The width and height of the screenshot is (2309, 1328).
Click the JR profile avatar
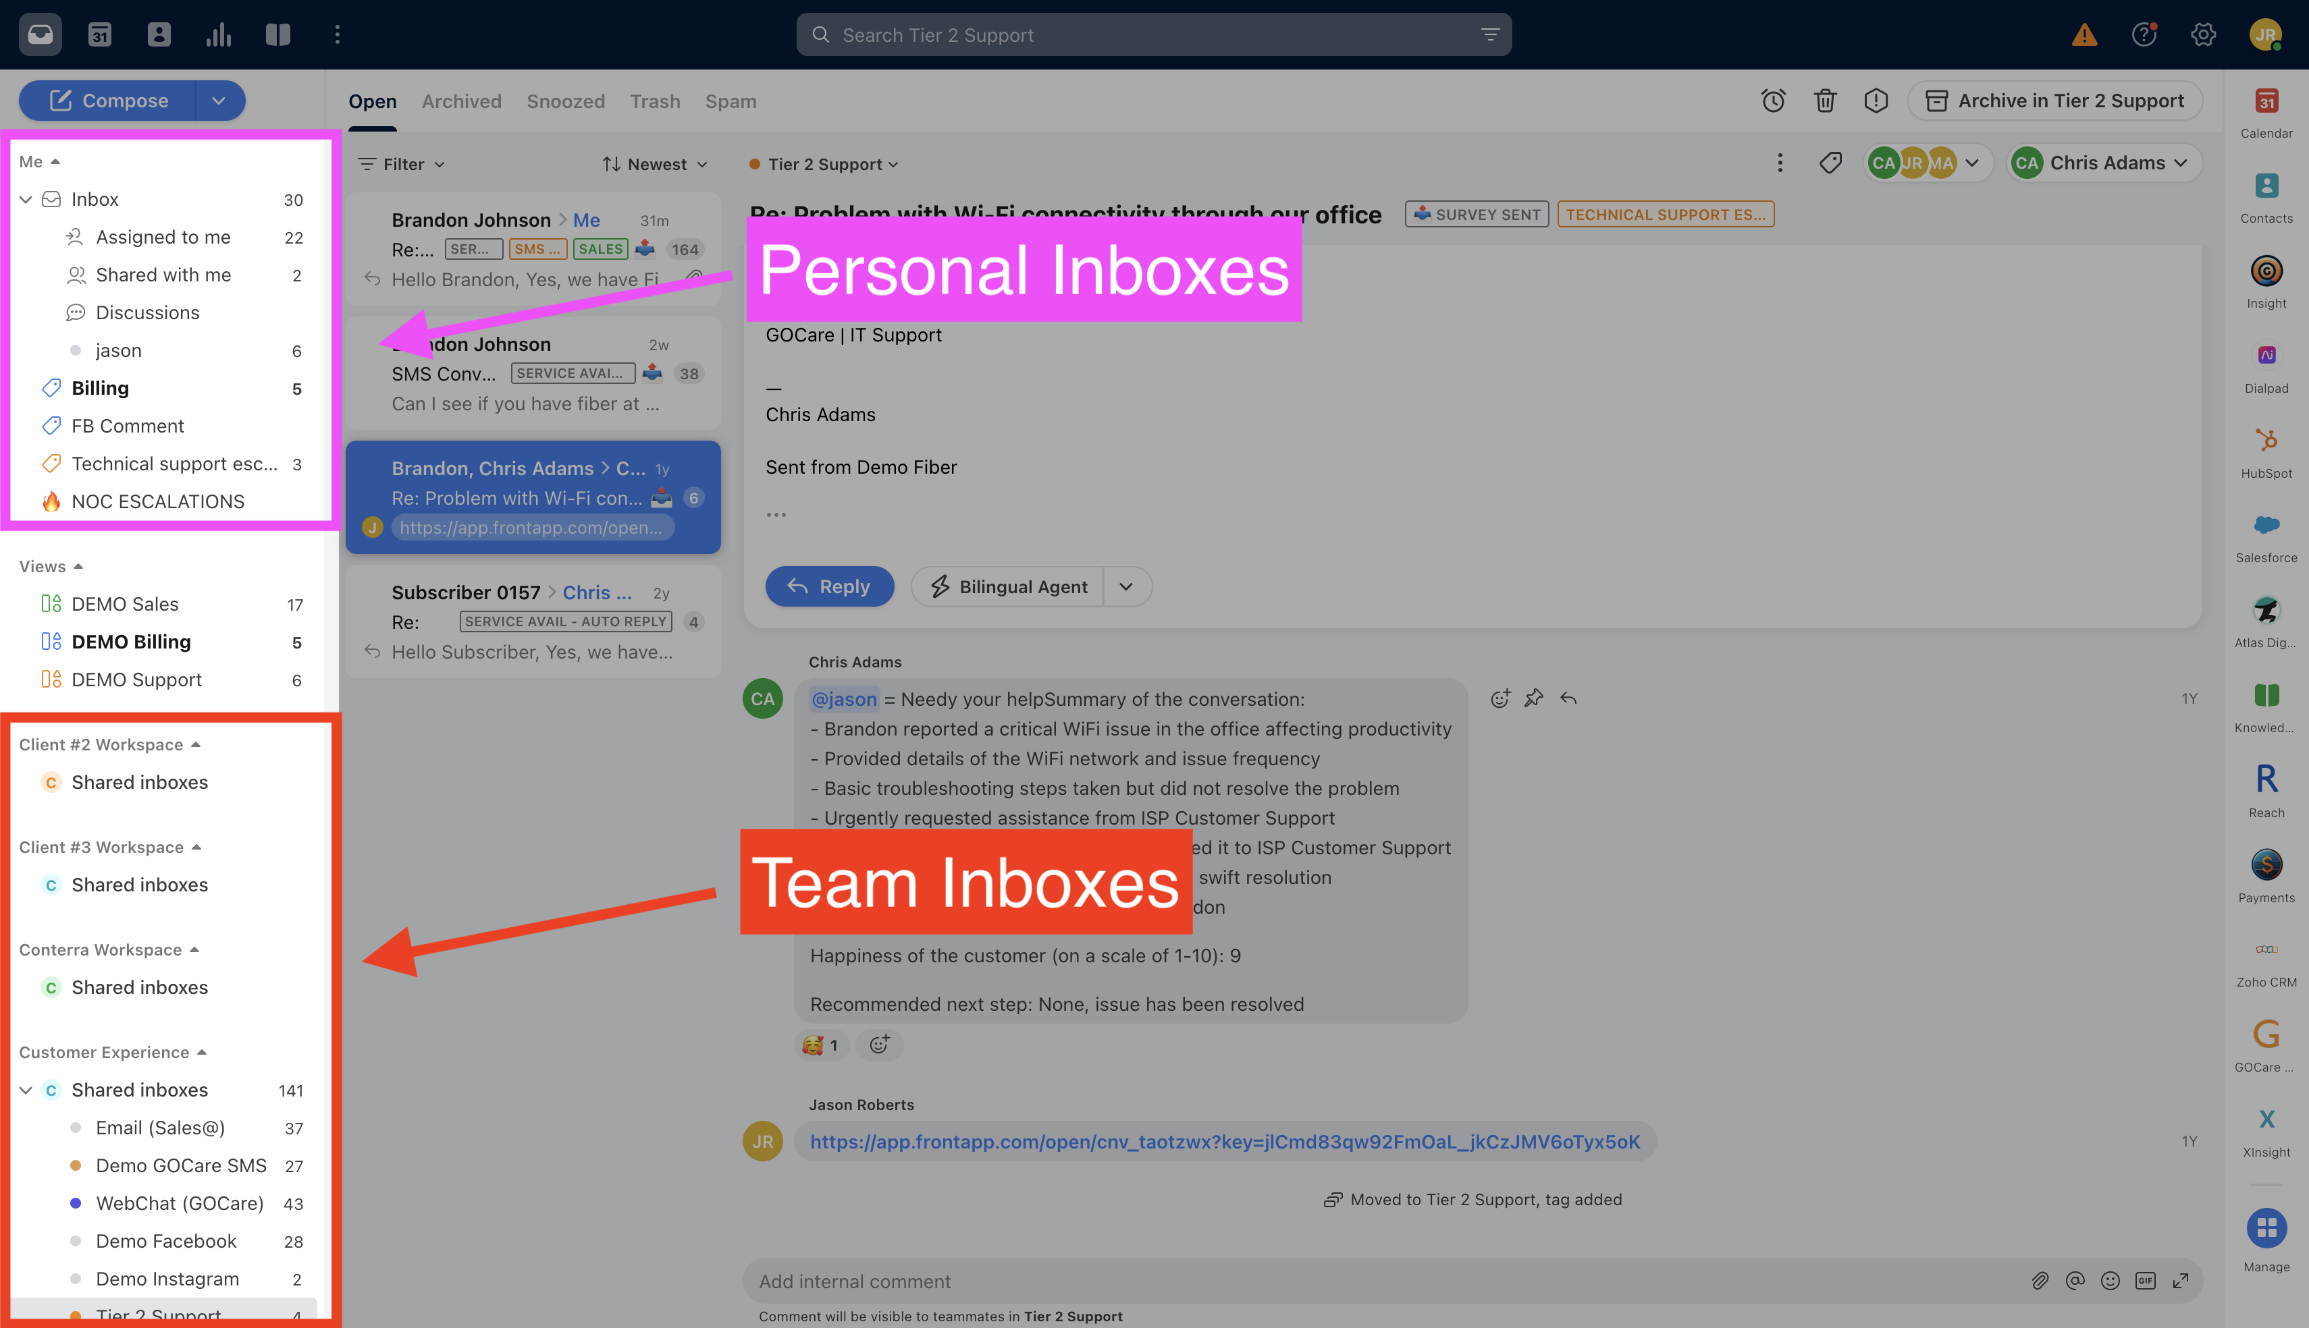pos(2265,34)
